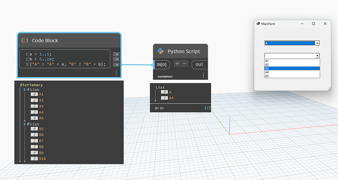Add an input port to Python Script
The height and width of the screenshot is (180, 338).
click(x=177, y=64)
